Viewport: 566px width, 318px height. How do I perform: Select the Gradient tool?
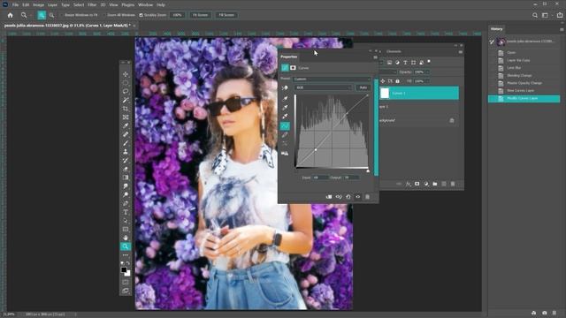point(126,178)
